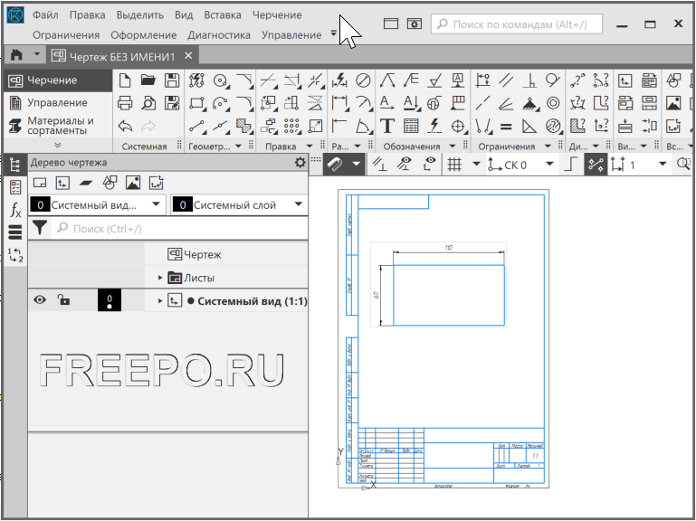696x521 pixels.
Task: Insert a picture from the Вставка panel
Action: click(x=673, y=103)
